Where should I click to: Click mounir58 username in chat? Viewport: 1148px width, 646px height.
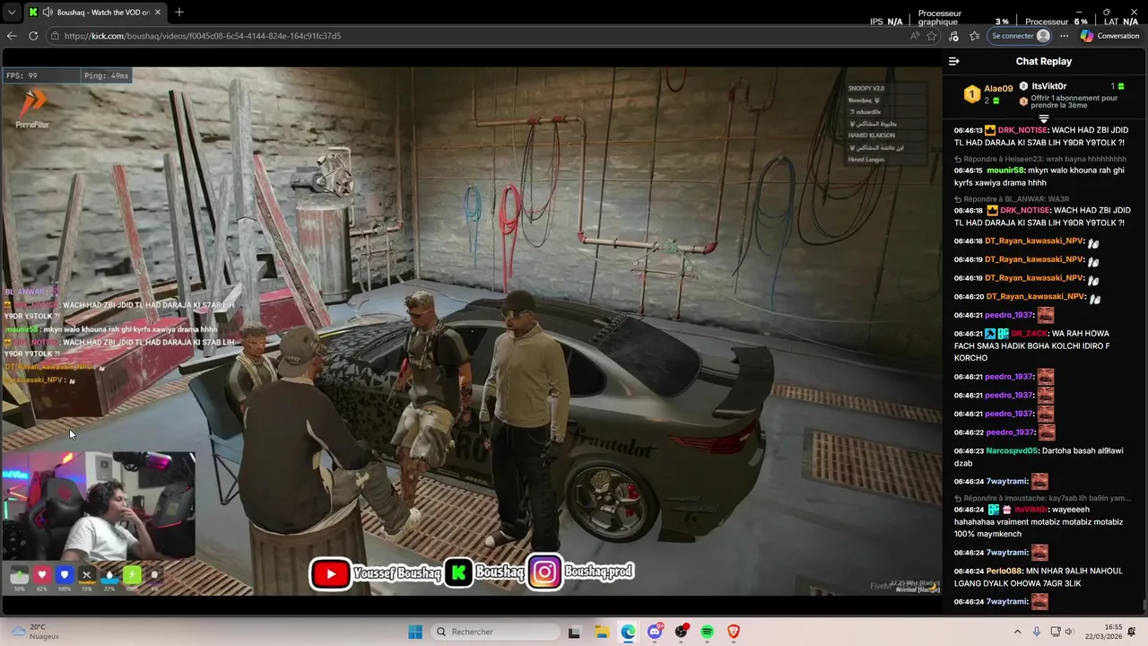tap(1004, 170)
